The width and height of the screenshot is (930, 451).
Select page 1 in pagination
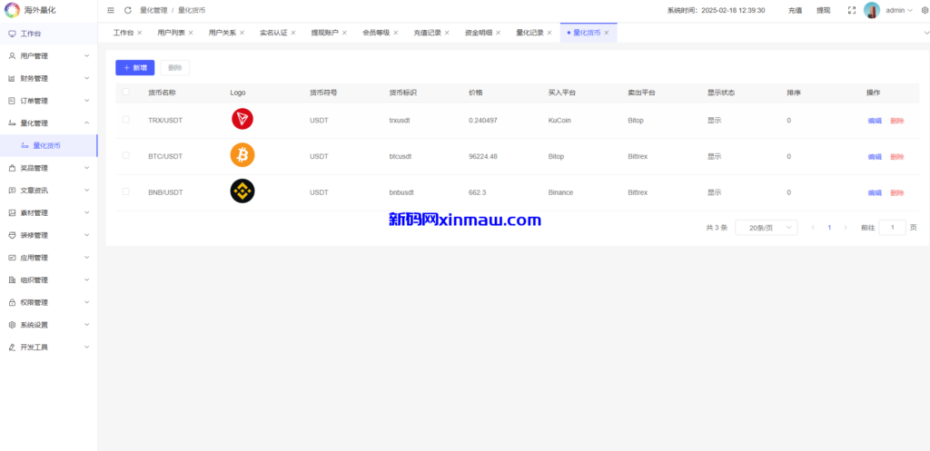(x=829, y=228)
